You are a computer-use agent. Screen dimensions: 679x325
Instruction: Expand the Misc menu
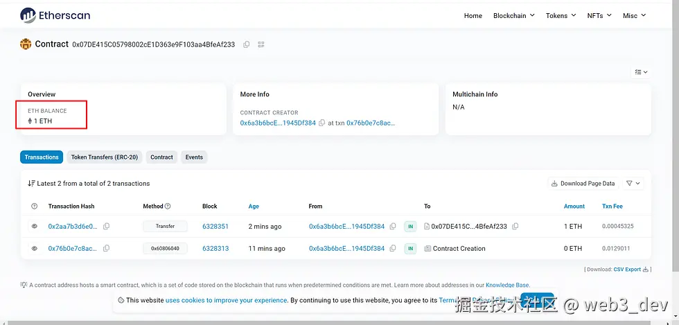[x=635, y=16]
